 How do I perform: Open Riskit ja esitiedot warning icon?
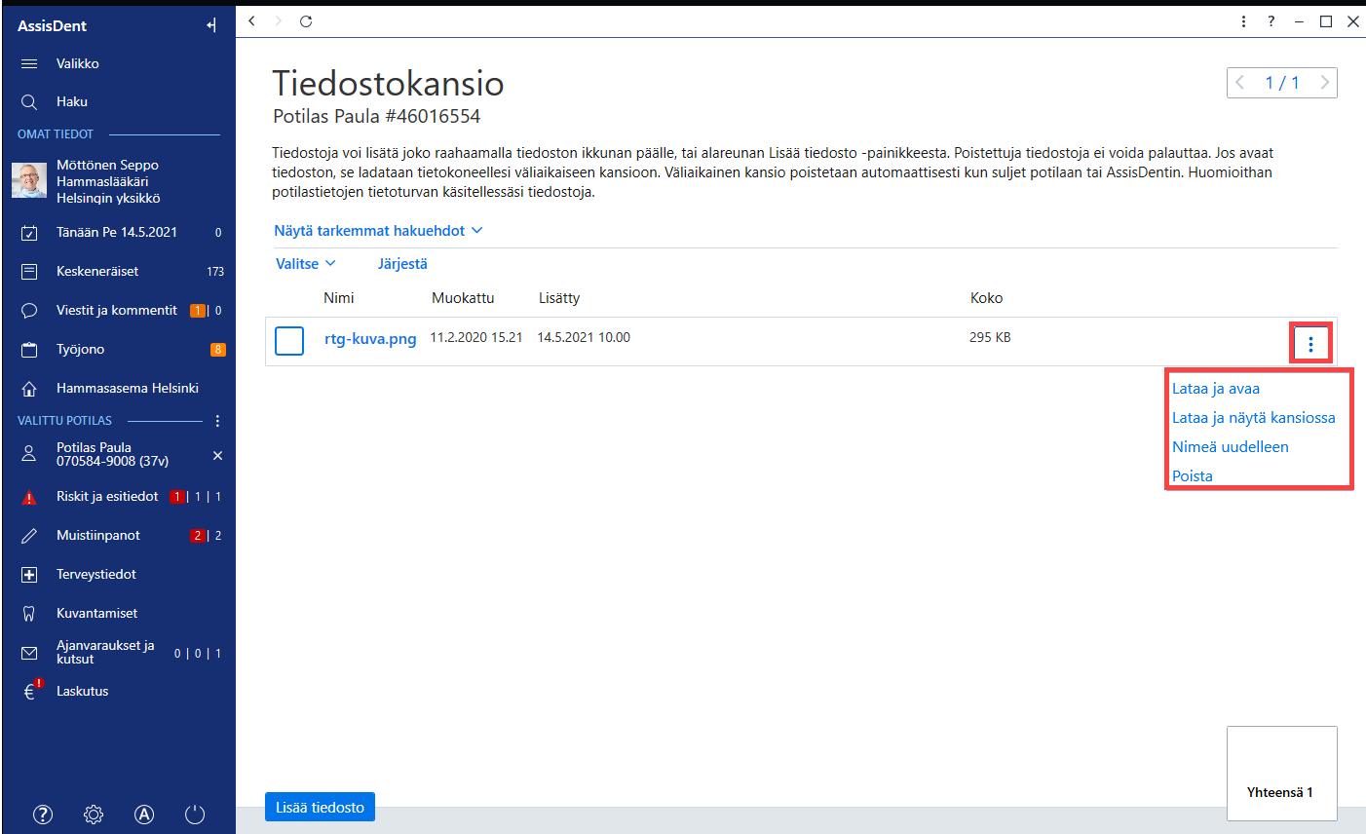(x=29, y=497)
